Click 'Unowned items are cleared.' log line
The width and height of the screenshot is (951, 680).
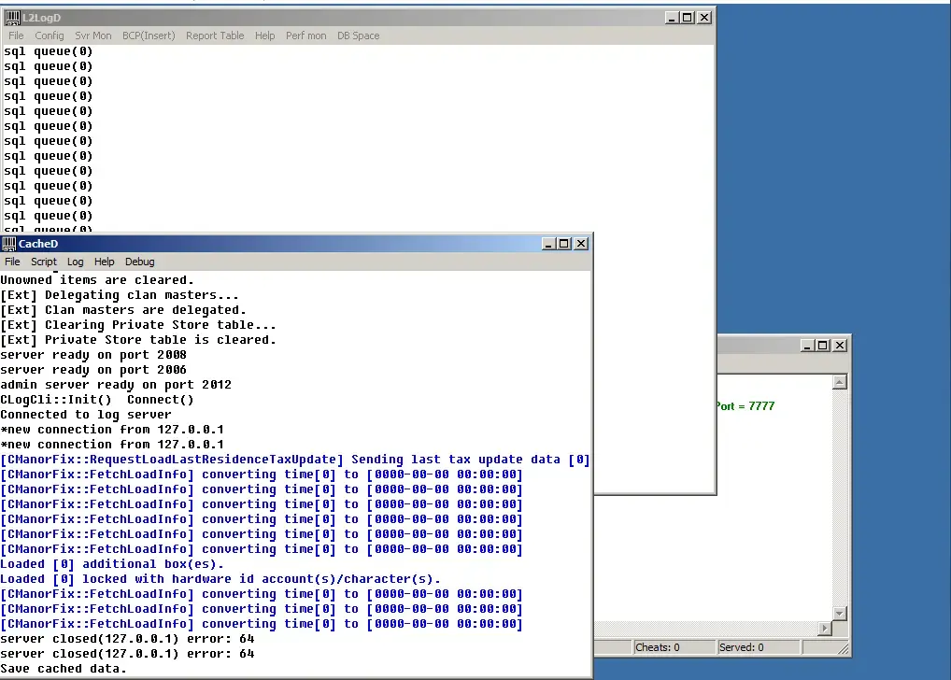(x=97, y=280)
